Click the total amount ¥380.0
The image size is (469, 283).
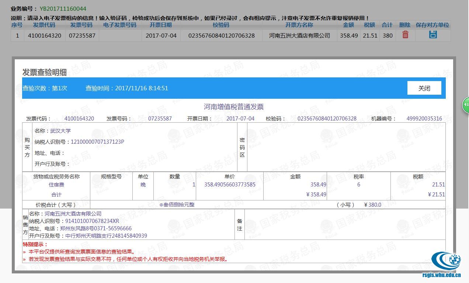pos(373,205)
